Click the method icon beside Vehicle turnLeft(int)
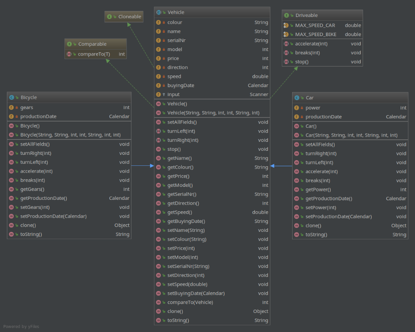 pos(158,131)
